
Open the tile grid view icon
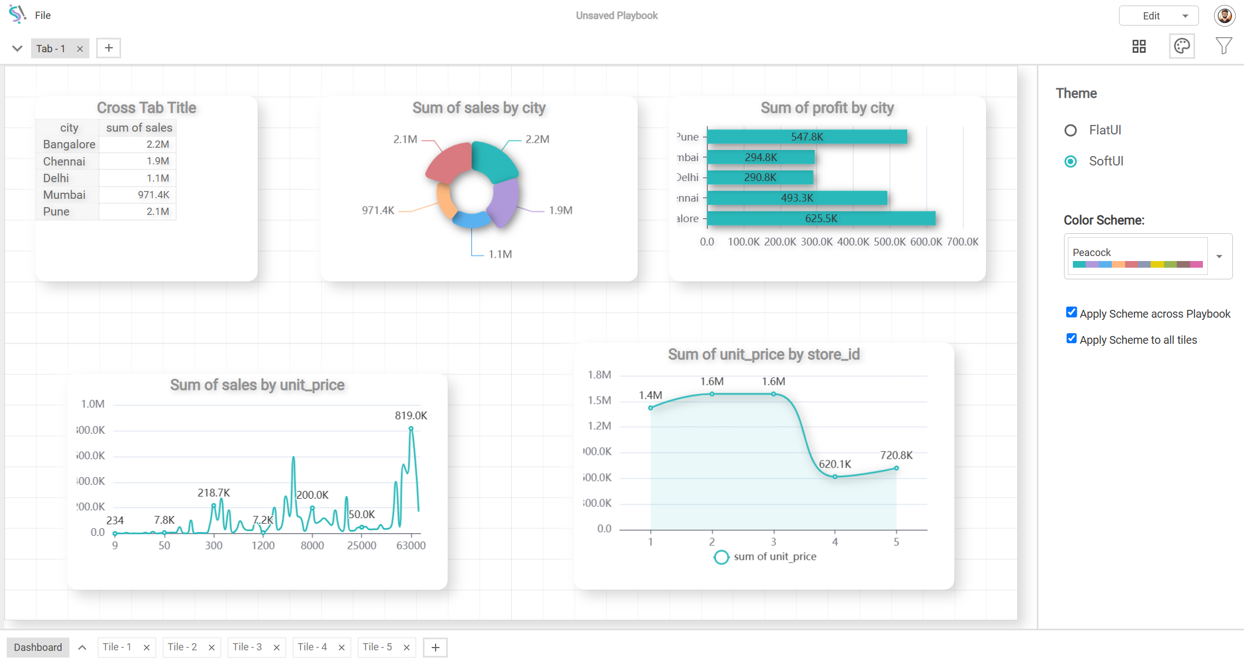click(x=1139, y=47)
